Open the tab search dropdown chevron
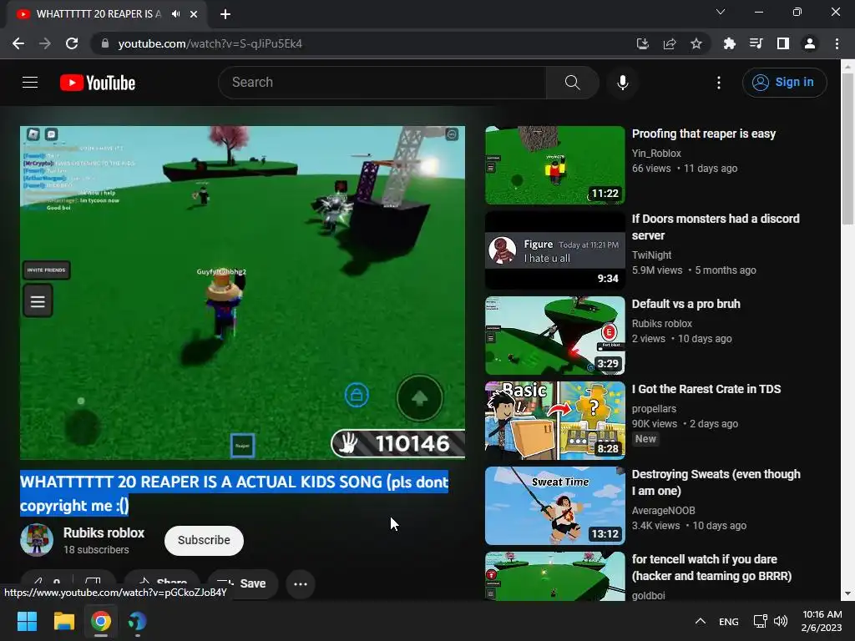This screenshot has width=855, height=641. (721, 12)
